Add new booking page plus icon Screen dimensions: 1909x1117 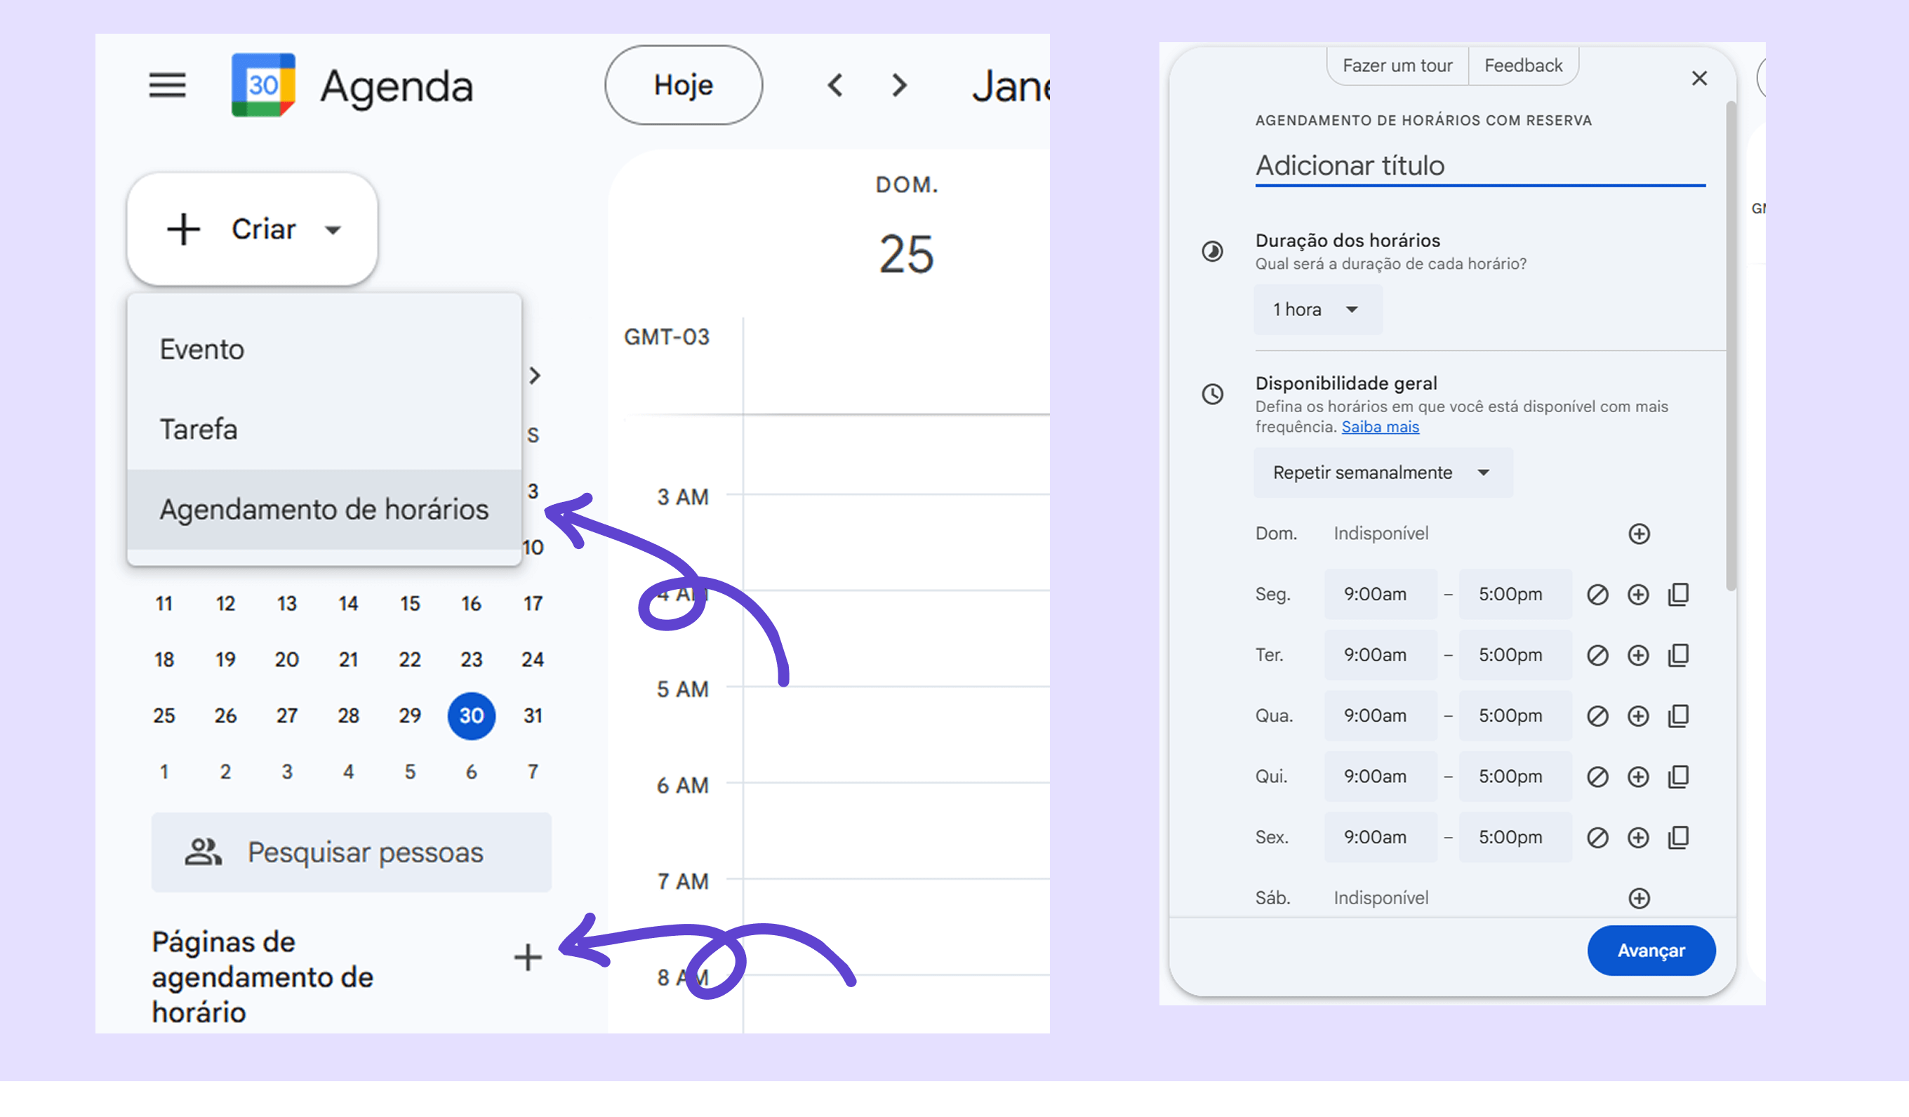[x=527, y=957]
